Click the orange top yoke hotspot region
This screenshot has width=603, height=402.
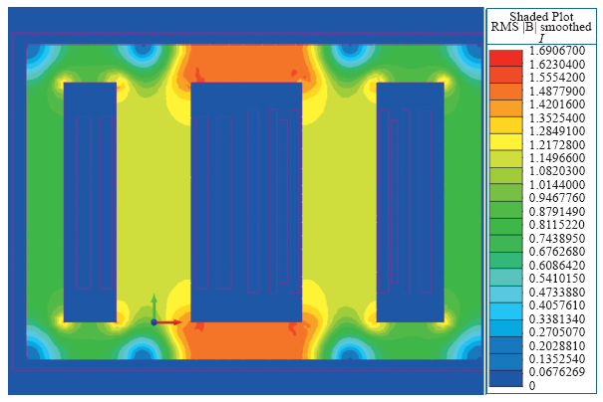(246, 62)
